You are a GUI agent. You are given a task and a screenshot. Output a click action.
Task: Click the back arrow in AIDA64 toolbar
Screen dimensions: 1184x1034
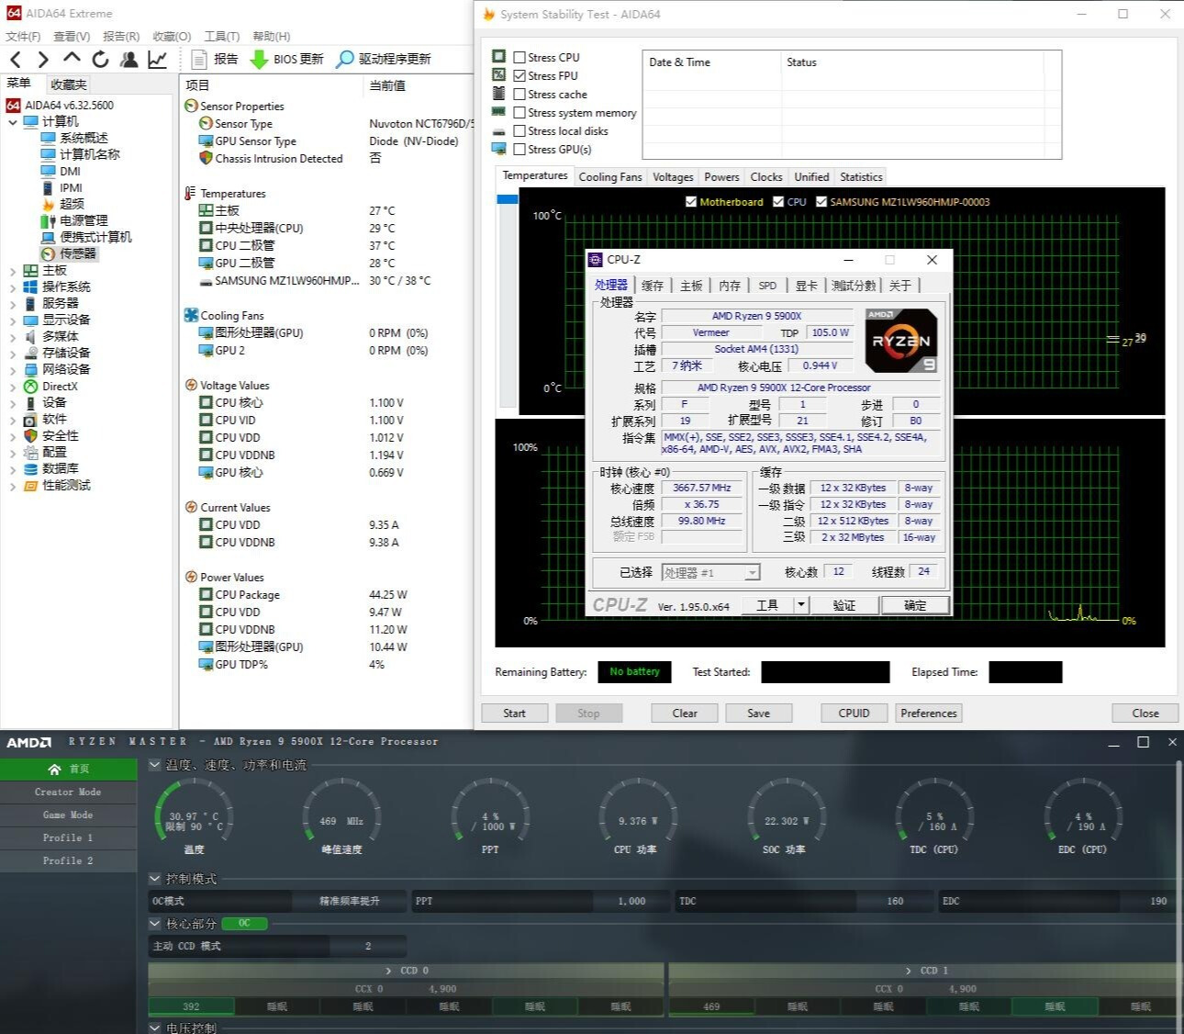(16, 60)
